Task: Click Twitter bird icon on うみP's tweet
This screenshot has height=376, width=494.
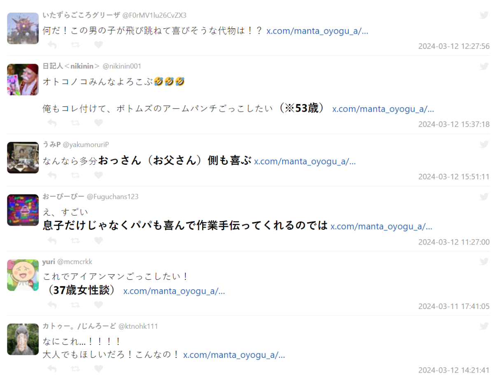Action: tap(484, 144)
